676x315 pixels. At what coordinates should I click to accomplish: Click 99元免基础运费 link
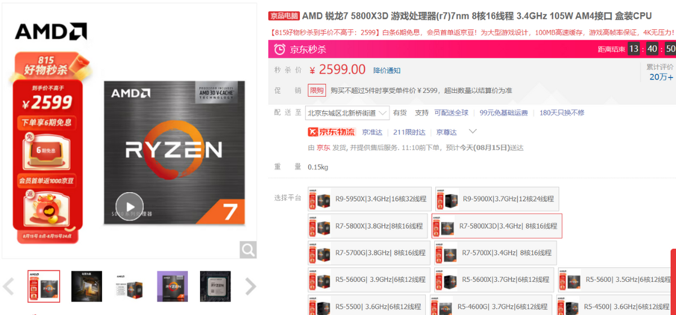pyautogui.click(x=504, y=113)
